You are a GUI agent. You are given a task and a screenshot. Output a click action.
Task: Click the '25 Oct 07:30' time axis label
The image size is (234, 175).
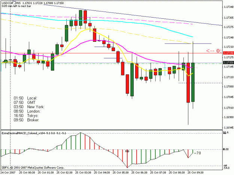pos(158,173)
